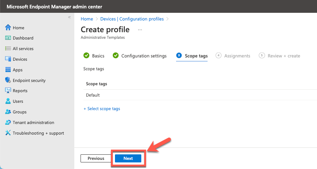The image size is (317, 169).
Task: Go to the Basics tab
Action: tap(94, 56)
